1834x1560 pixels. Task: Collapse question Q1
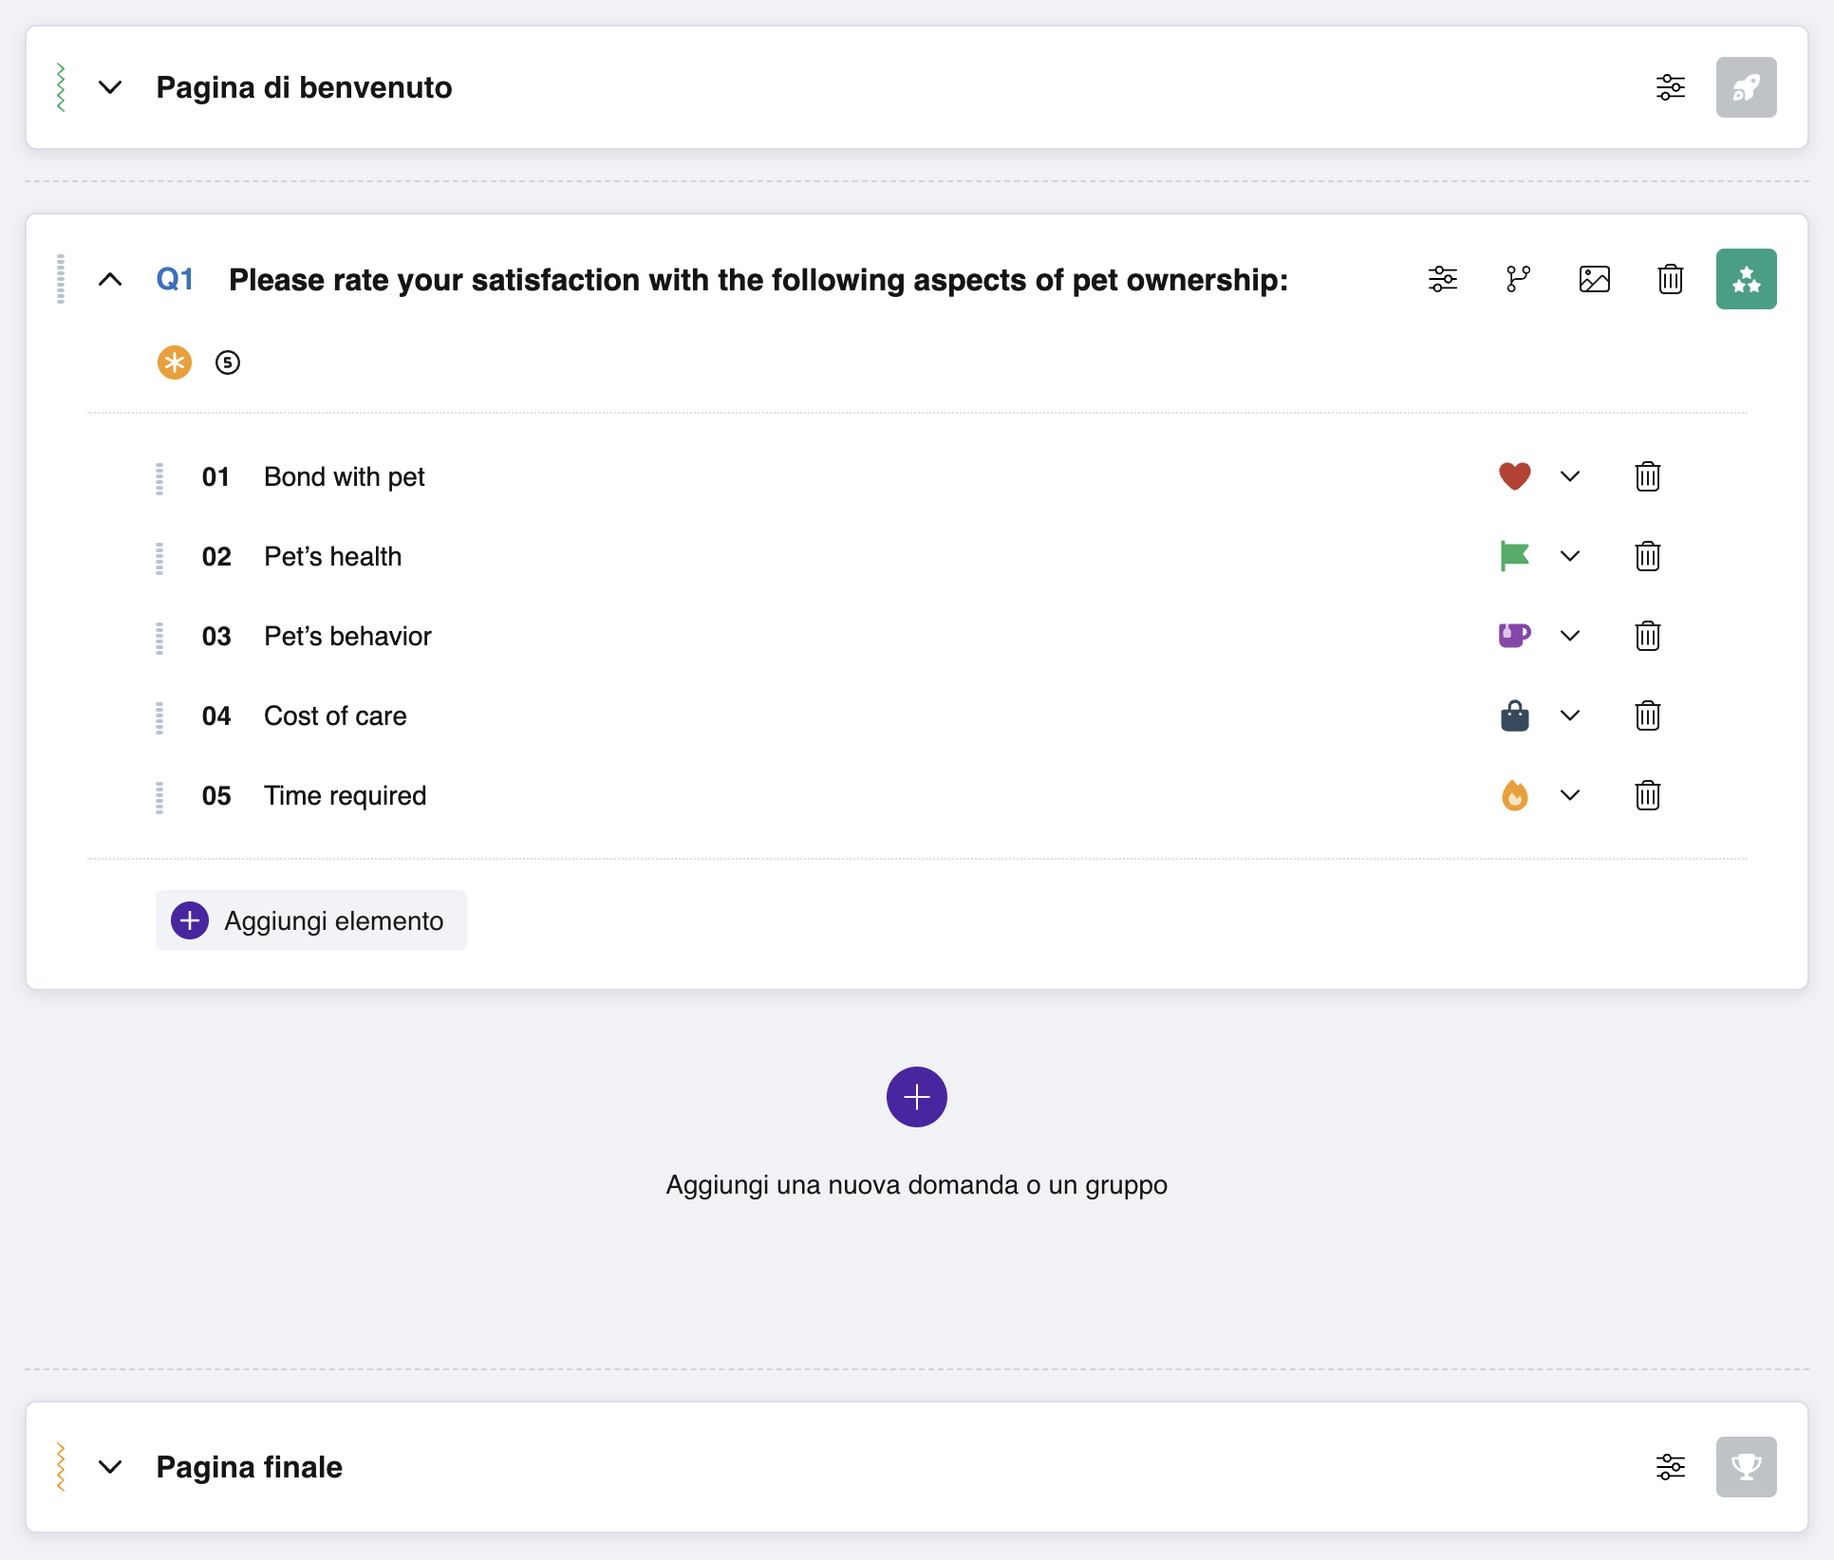pos(110,279)
